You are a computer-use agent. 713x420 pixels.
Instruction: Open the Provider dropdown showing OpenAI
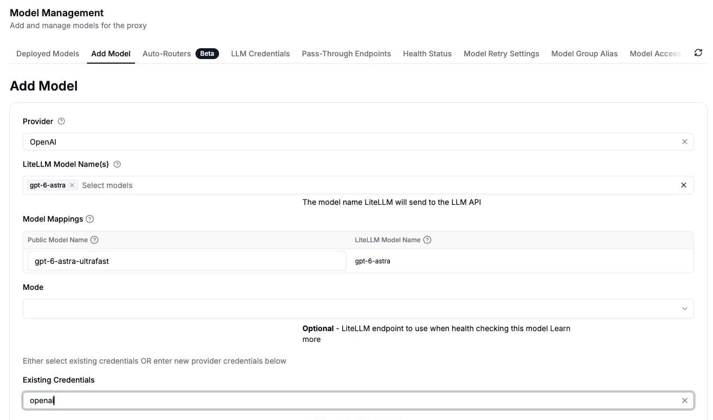tap(358, 142)
